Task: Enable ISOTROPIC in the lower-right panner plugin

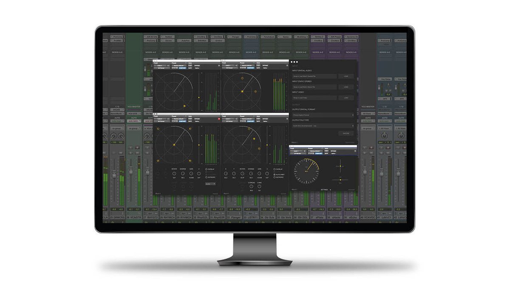Action: point(278,177)
